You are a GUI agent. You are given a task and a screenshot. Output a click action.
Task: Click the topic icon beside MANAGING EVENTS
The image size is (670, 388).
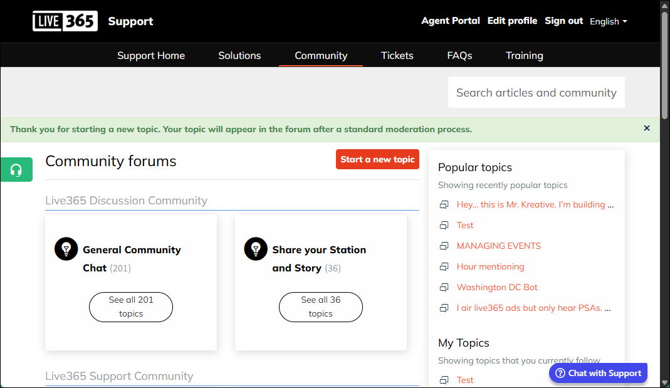coord(444,246)
